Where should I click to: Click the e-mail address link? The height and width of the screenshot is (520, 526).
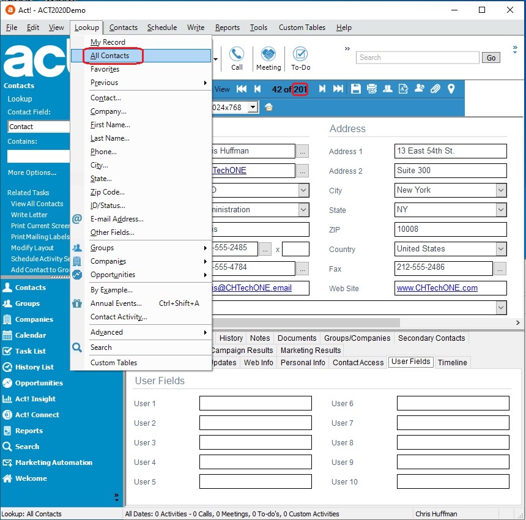pos(251,288)
